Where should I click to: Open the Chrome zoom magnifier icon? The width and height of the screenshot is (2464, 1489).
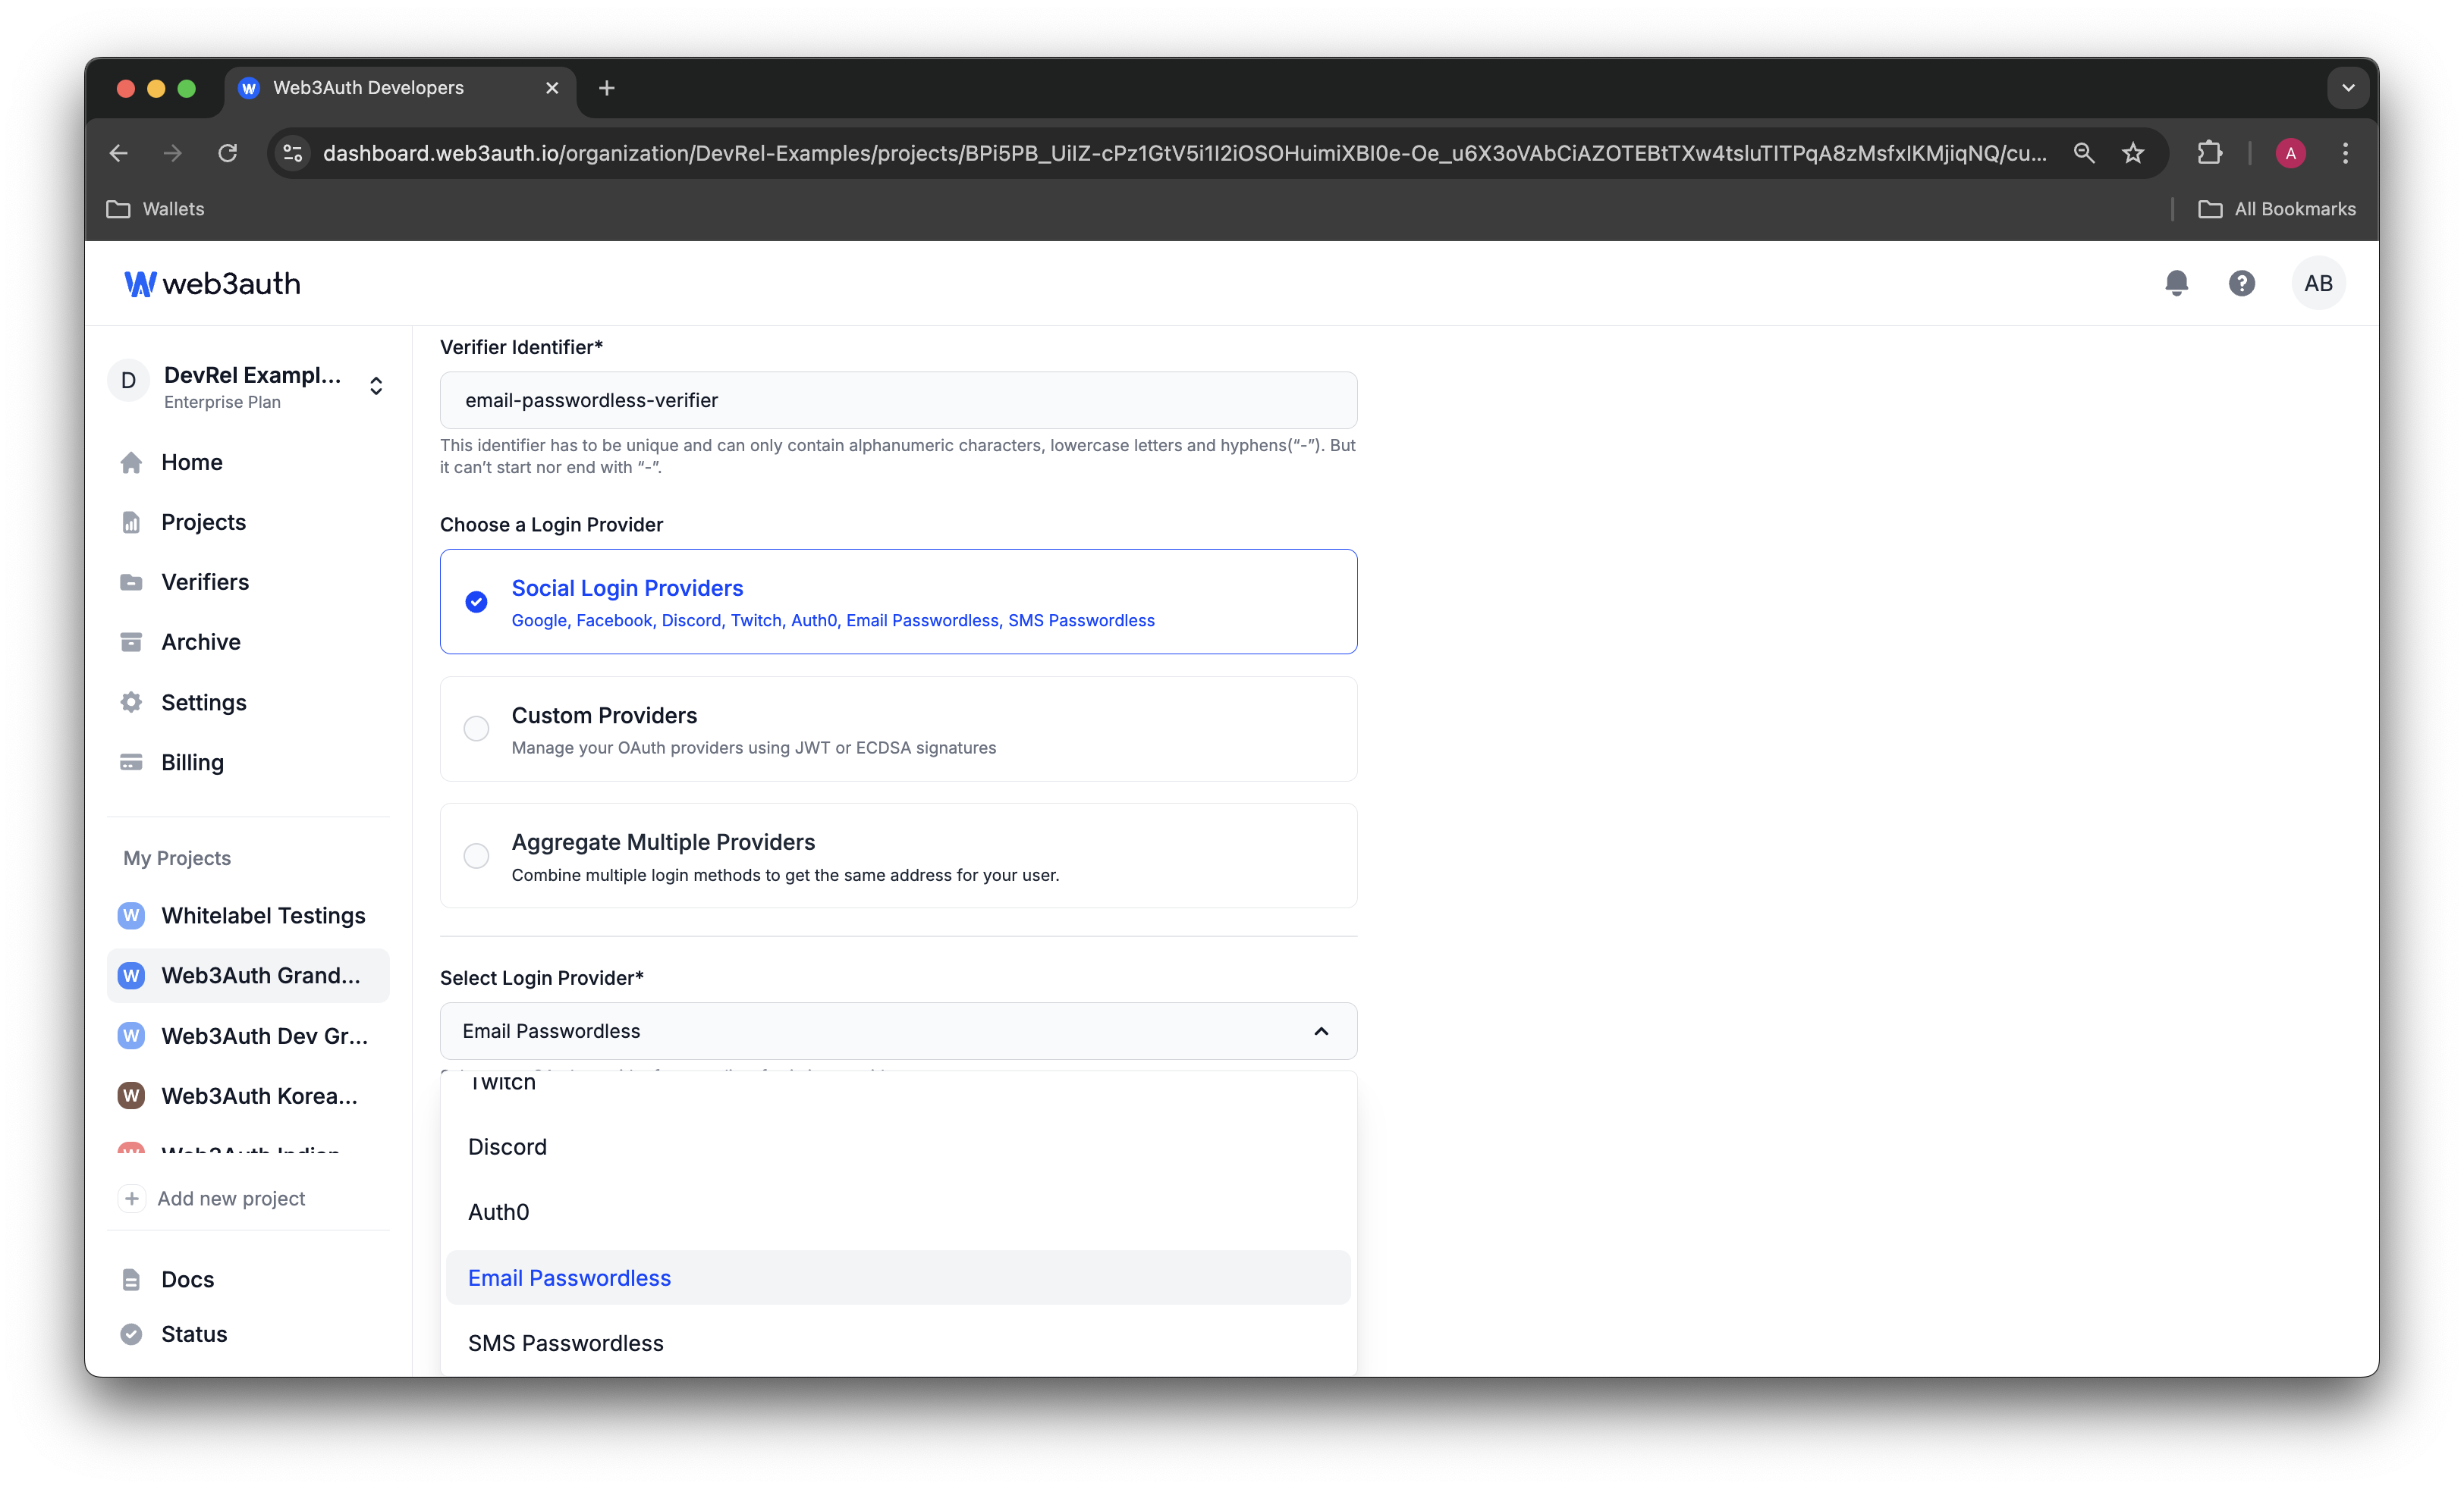pyautogui.click(x=2083, y=153)
